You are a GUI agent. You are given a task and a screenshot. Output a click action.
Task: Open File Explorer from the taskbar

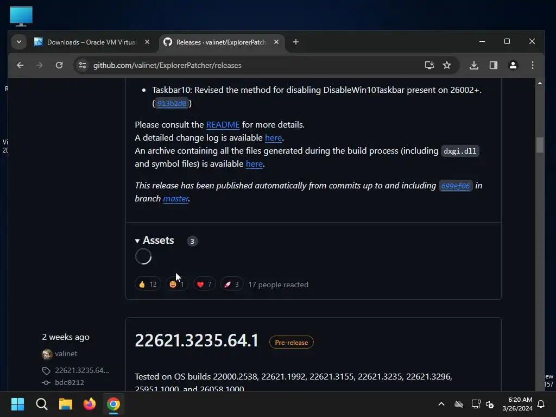click(x=66, y=404)
